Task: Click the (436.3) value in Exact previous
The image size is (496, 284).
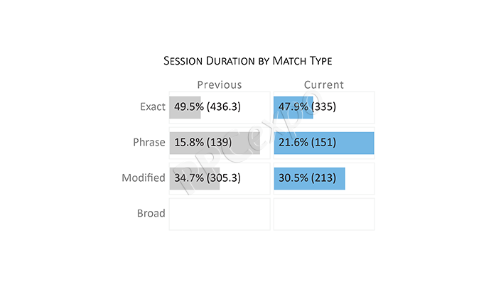Action: tap(224, 106)
